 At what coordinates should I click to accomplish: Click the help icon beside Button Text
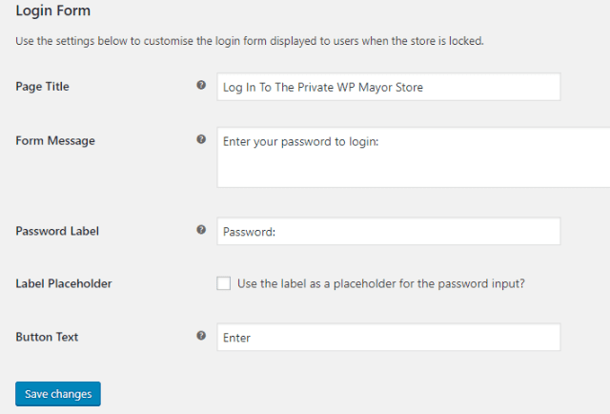tap(201, 336)
